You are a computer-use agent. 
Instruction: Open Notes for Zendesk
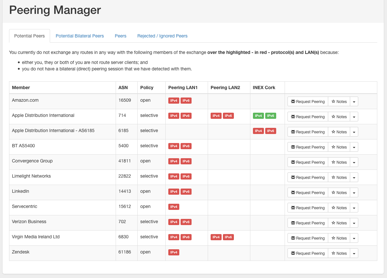[x=339, y=253]
